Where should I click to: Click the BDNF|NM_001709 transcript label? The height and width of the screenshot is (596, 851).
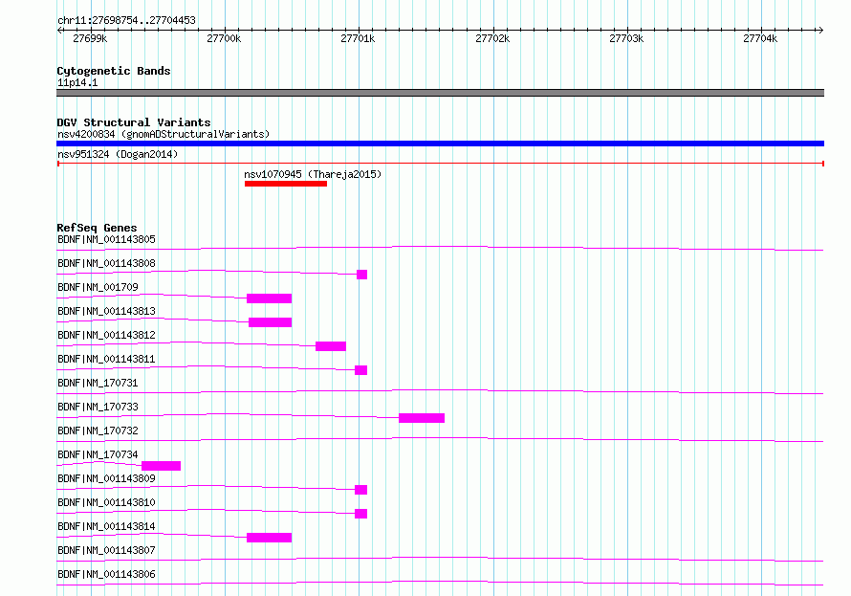click(x=98, y=288)
